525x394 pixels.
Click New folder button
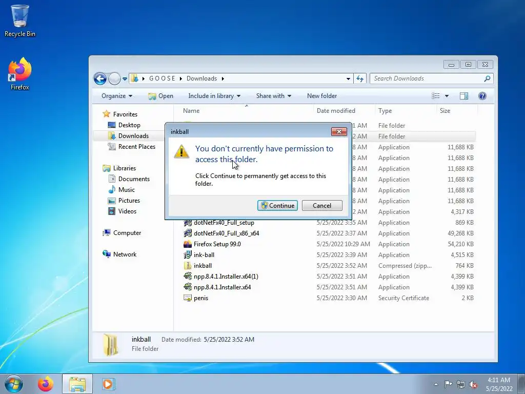click(322, 96)
